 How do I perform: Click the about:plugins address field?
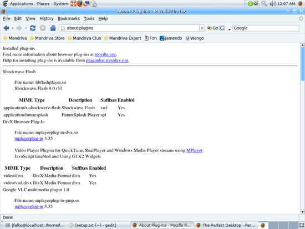(129, 28)
